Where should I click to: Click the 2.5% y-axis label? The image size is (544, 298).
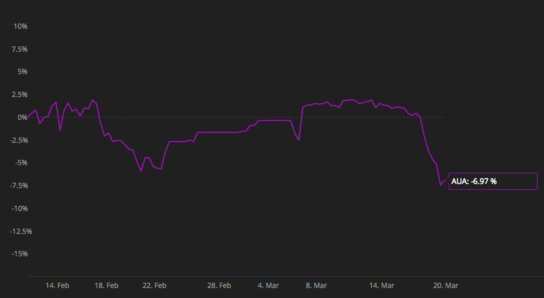pos(19,95)
